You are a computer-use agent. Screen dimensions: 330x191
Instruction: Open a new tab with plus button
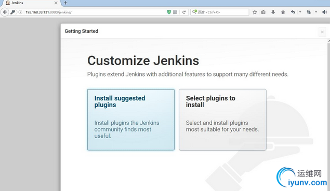(65, 3)
